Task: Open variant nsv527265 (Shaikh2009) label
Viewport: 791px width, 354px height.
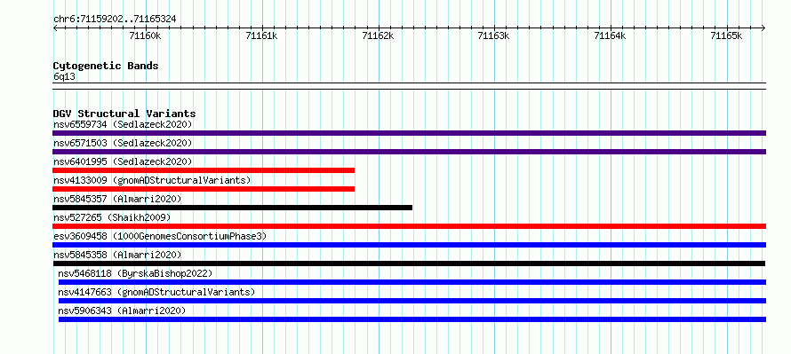Action: point(112,217)
